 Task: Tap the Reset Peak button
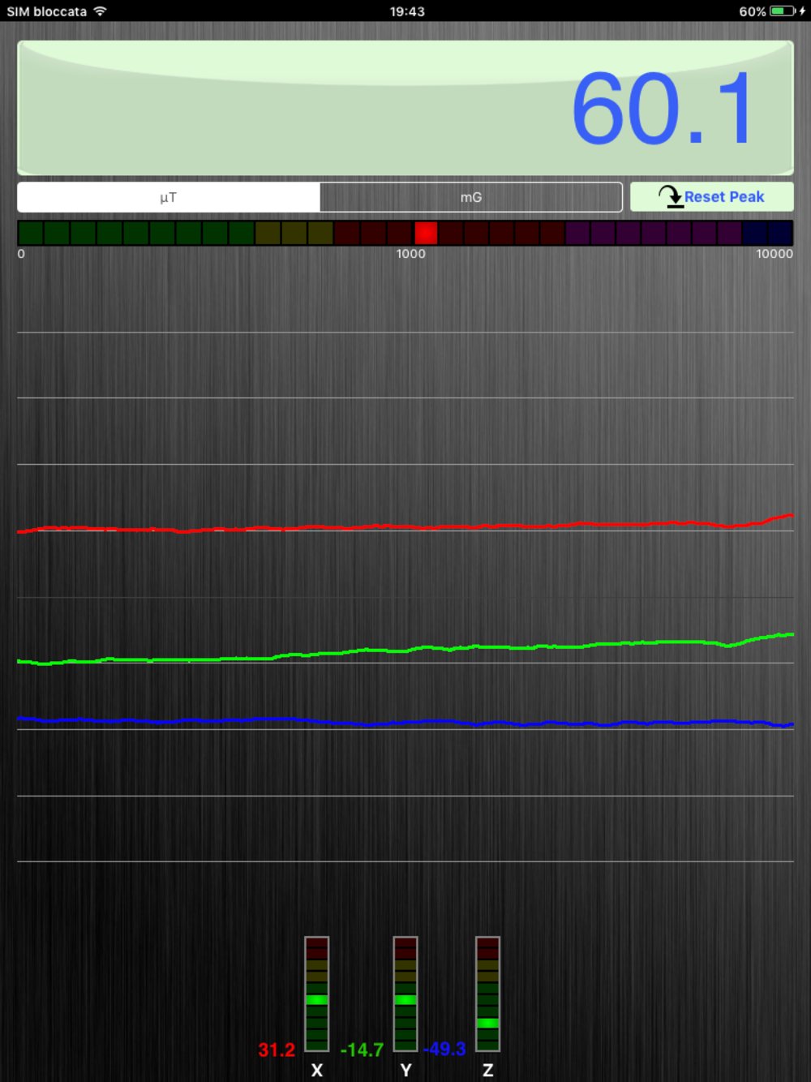pyautogui.click(x=712, y=197)
